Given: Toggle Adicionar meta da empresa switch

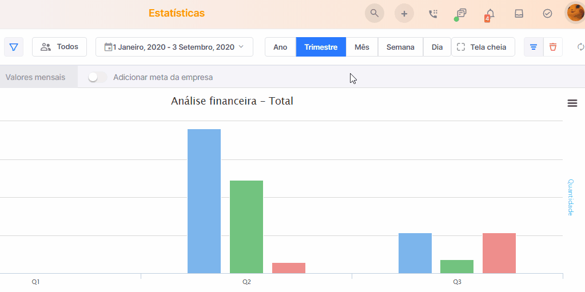Looking at the screenshot, I should (97, 77).
